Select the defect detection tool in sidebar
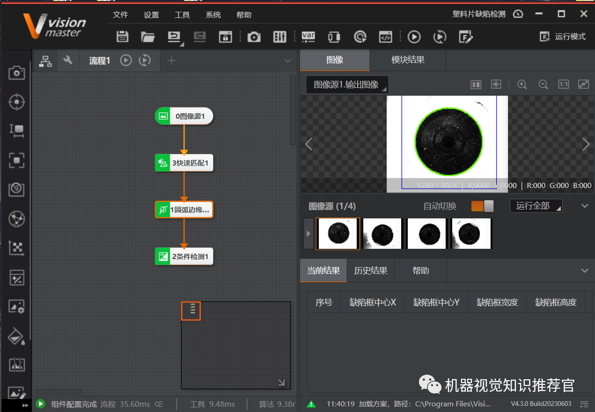595x412 pixels. click(17, 365)
